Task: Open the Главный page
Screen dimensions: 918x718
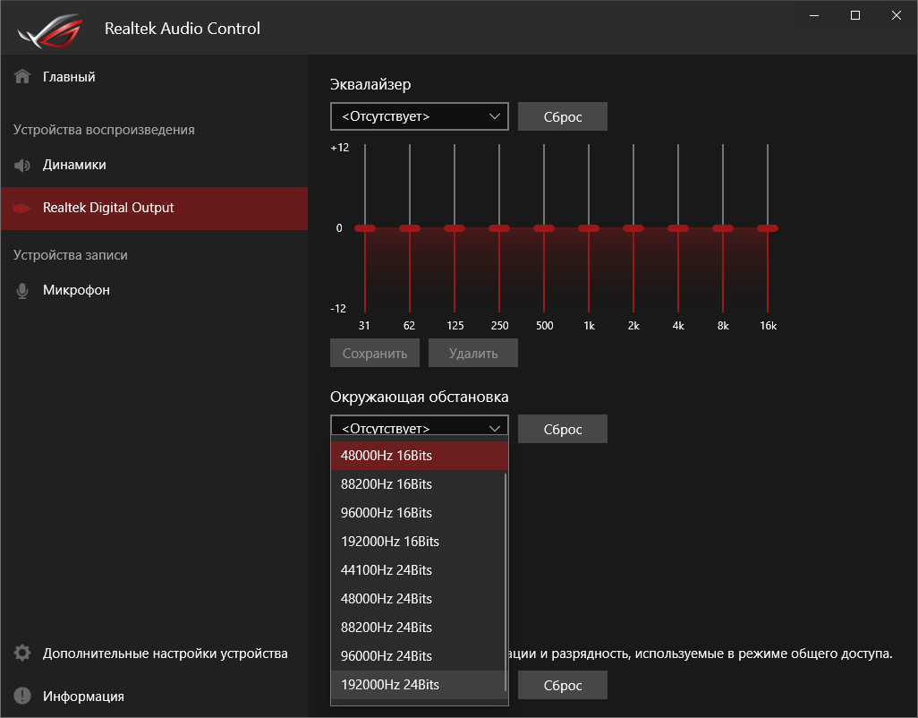Action: tap(154, 77)
